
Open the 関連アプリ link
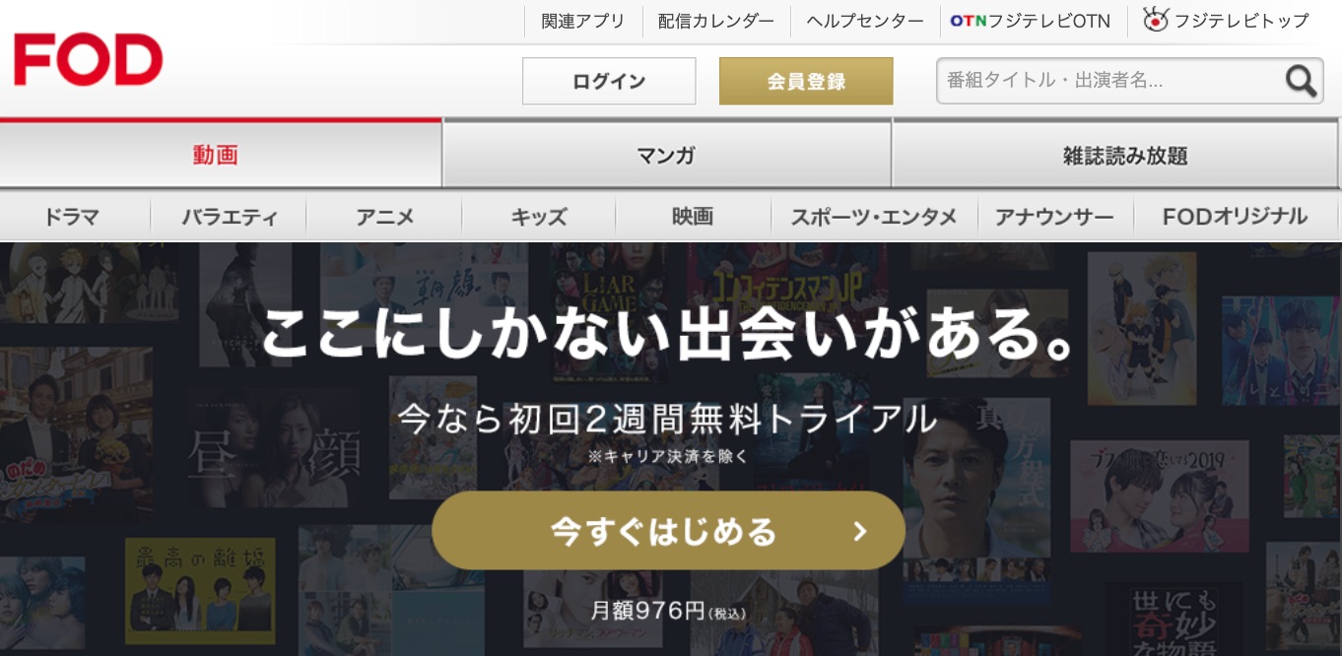[x=583, y=21]
